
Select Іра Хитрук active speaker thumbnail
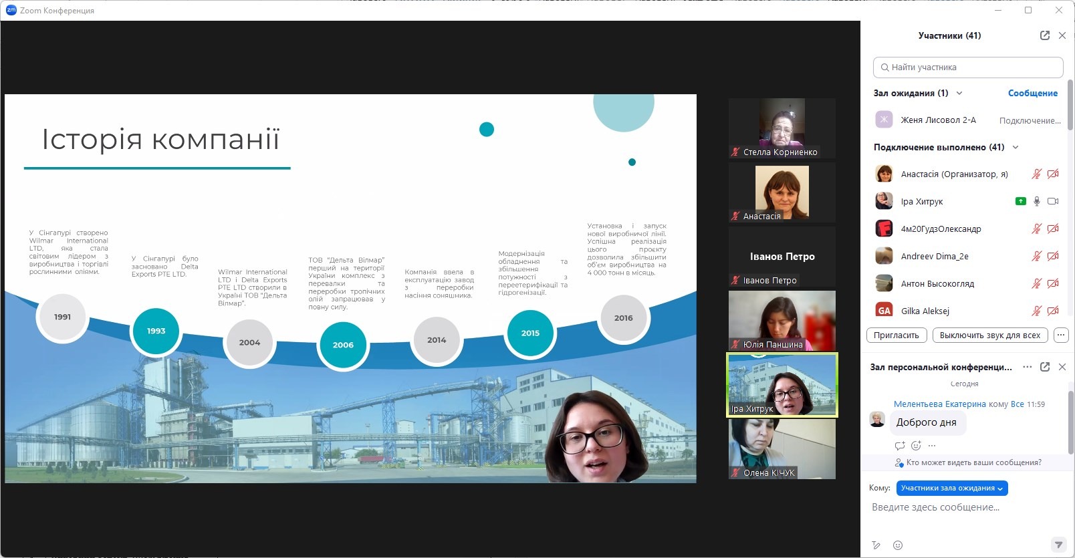click(x=782, y=385)
